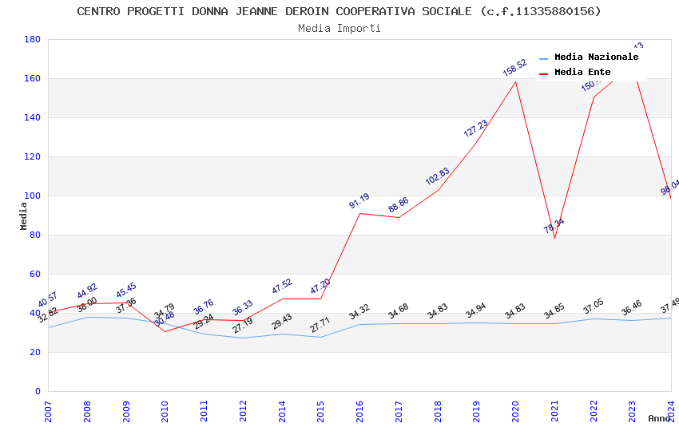
Task: Click the 40.57 data label
Action: [x=47, y=300]
